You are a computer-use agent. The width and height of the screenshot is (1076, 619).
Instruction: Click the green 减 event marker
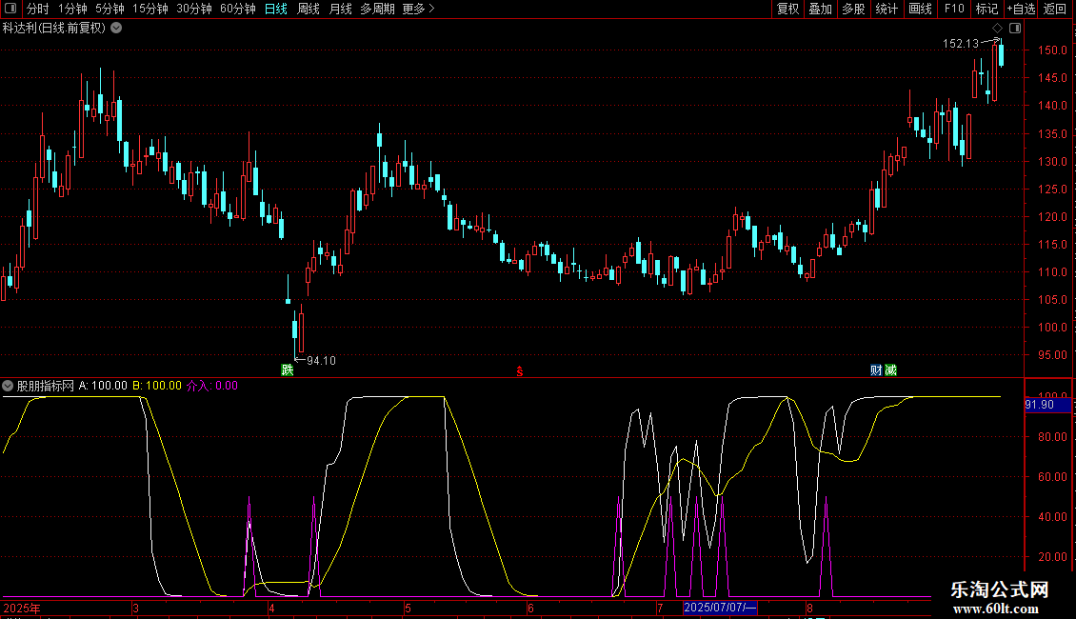(x=890, y=369)
